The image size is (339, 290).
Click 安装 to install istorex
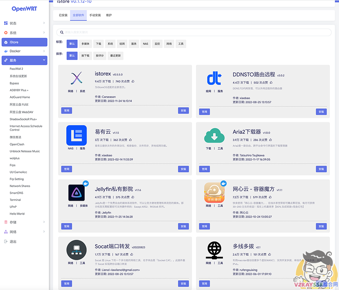point(183,110)
